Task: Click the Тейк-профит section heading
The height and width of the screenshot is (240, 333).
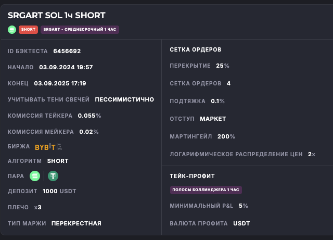Action: pyautogui.click(x=193, y=176)
